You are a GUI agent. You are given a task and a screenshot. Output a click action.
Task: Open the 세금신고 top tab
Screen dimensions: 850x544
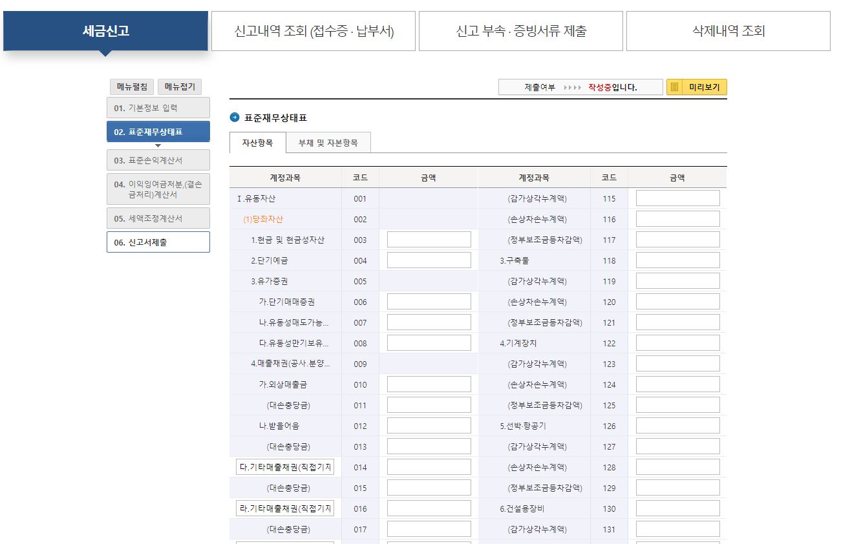click(106, 30)
